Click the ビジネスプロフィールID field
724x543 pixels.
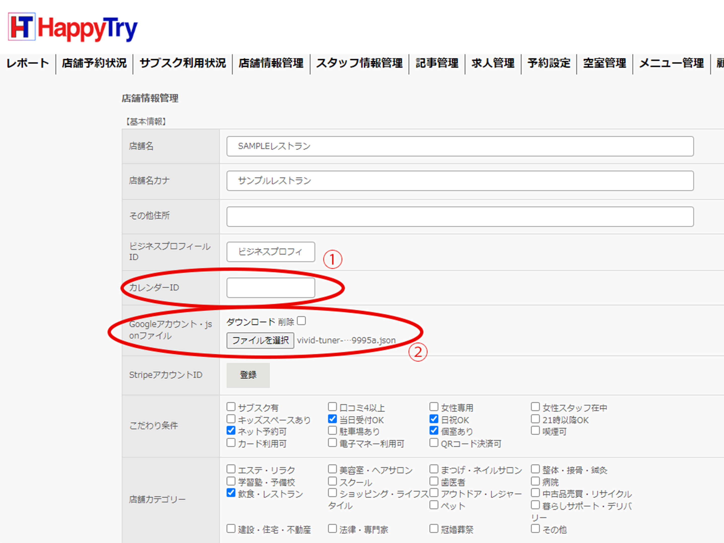(270, 252)
